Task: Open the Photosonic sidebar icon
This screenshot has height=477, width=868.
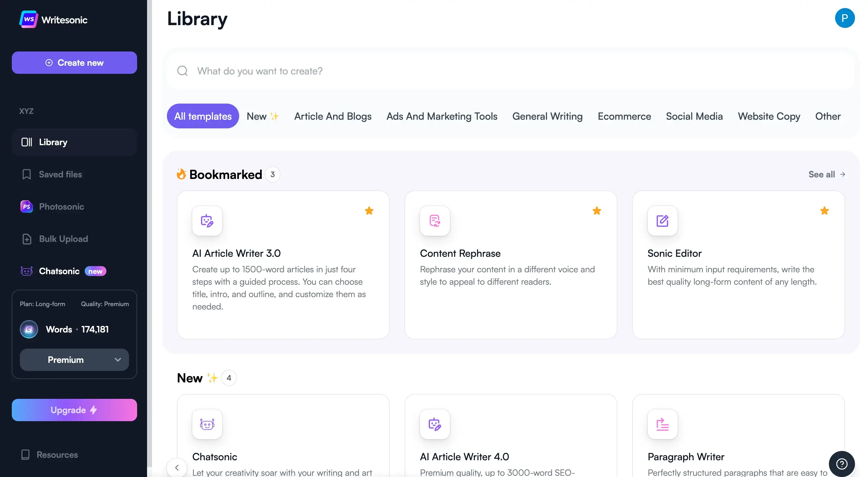Action: click(27, 207)
